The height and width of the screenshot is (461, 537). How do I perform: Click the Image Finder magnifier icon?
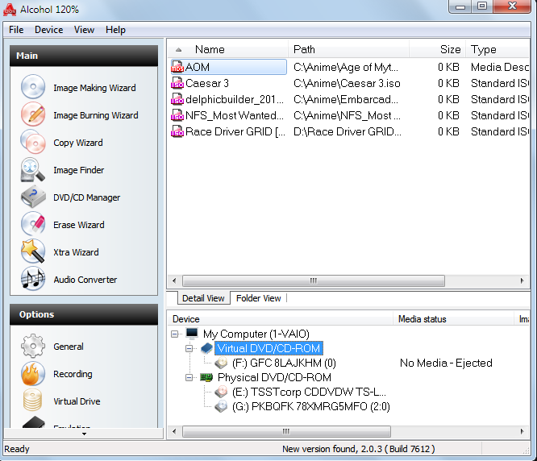[x=33, y=169]
